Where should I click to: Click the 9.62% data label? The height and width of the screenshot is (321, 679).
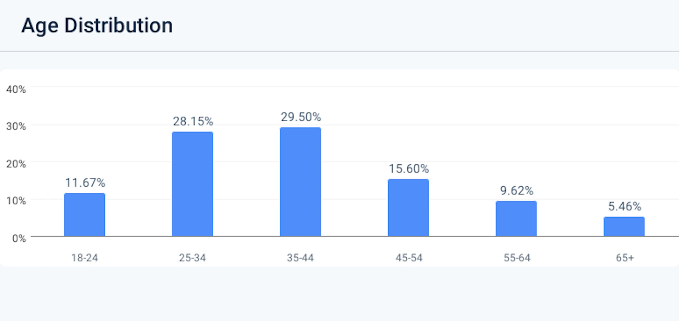tap(517, 191)
